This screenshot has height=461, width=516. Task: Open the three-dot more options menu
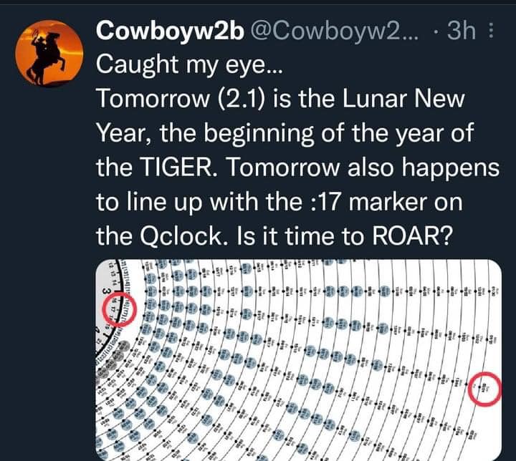coord(490,31)
